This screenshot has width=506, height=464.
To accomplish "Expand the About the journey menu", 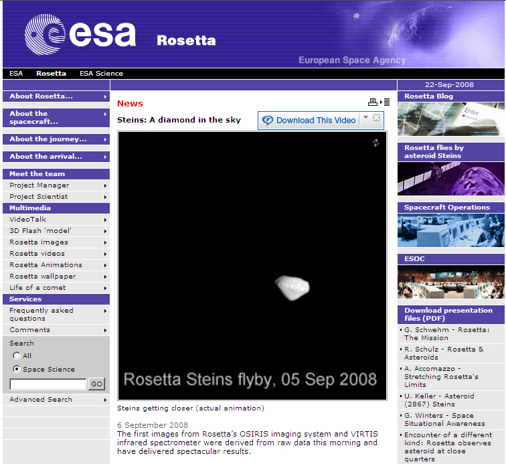I will tap(56, 139).
